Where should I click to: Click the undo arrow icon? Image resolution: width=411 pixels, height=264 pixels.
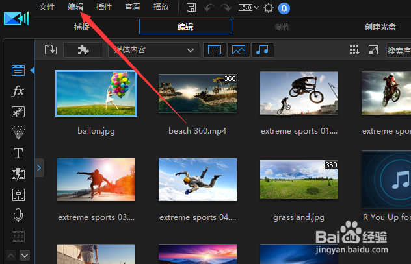209,8
